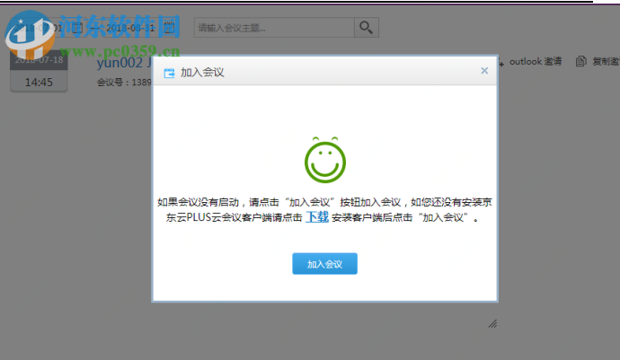This screenshot has width=620, height=360.
Task: Select the 14:45 meeting time tile
Action: 39,82
